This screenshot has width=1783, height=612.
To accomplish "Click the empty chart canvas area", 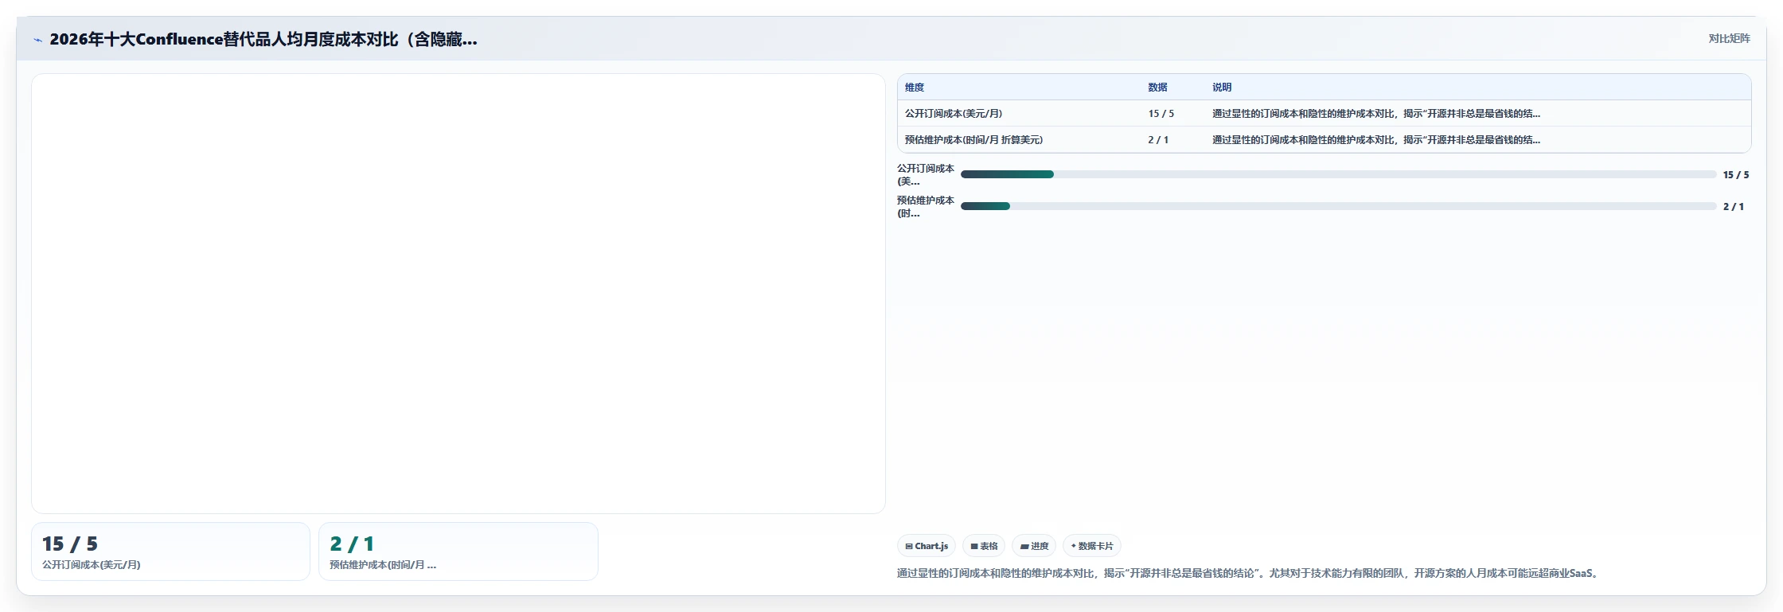I will pos(458,294).
